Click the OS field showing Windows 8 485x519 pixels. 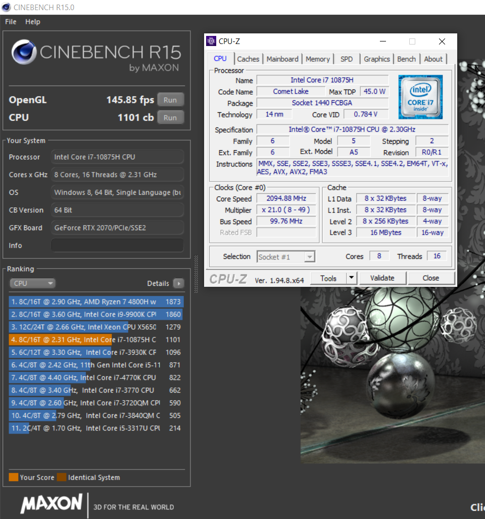117,192
